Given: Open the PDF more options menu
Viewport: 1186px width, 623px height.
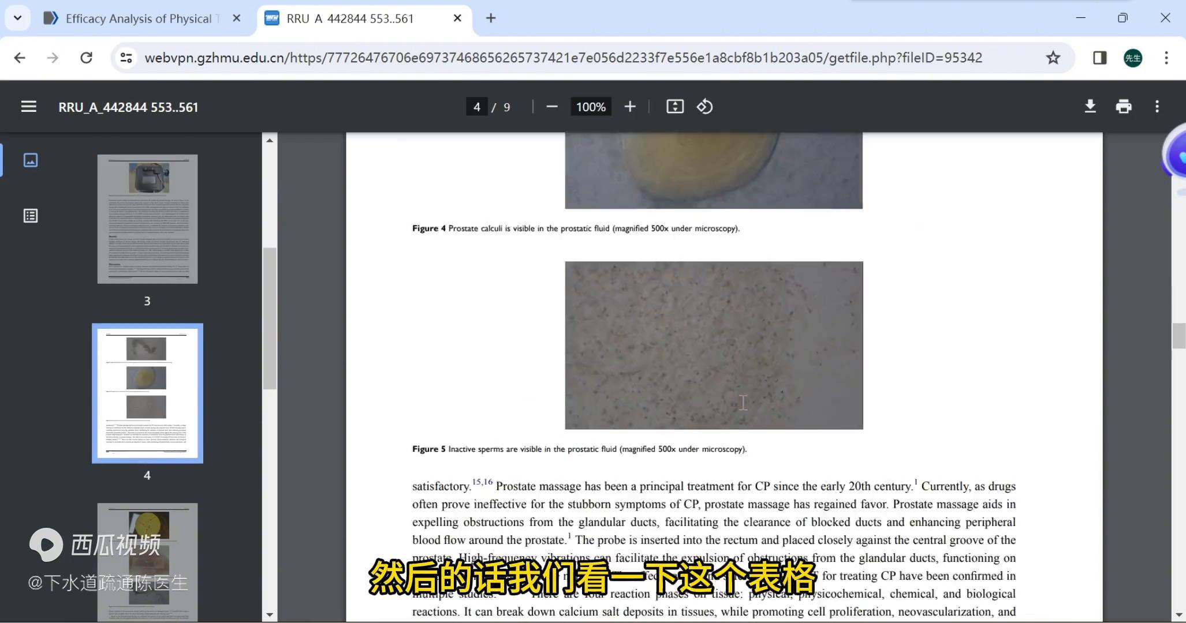Looking at the screenshot, I should [x=1157, y=106].
